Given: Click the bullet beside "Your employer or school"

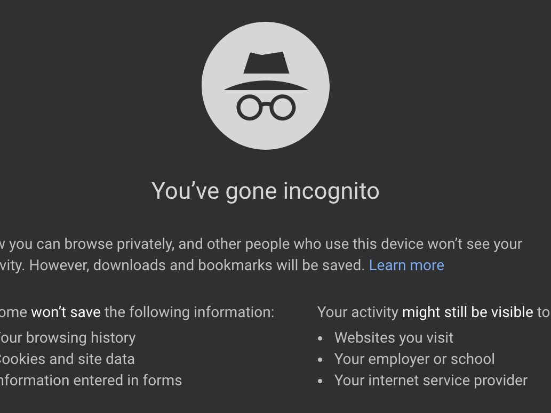Looking at the screenshot, I should (320, 360).
